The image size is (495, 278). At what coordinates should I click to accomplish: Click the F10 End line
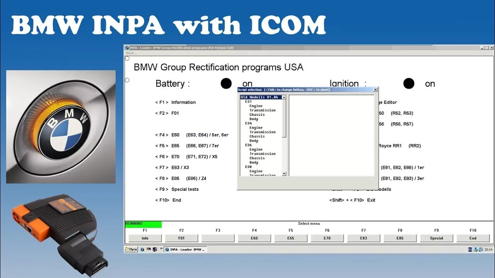point(168,200)
